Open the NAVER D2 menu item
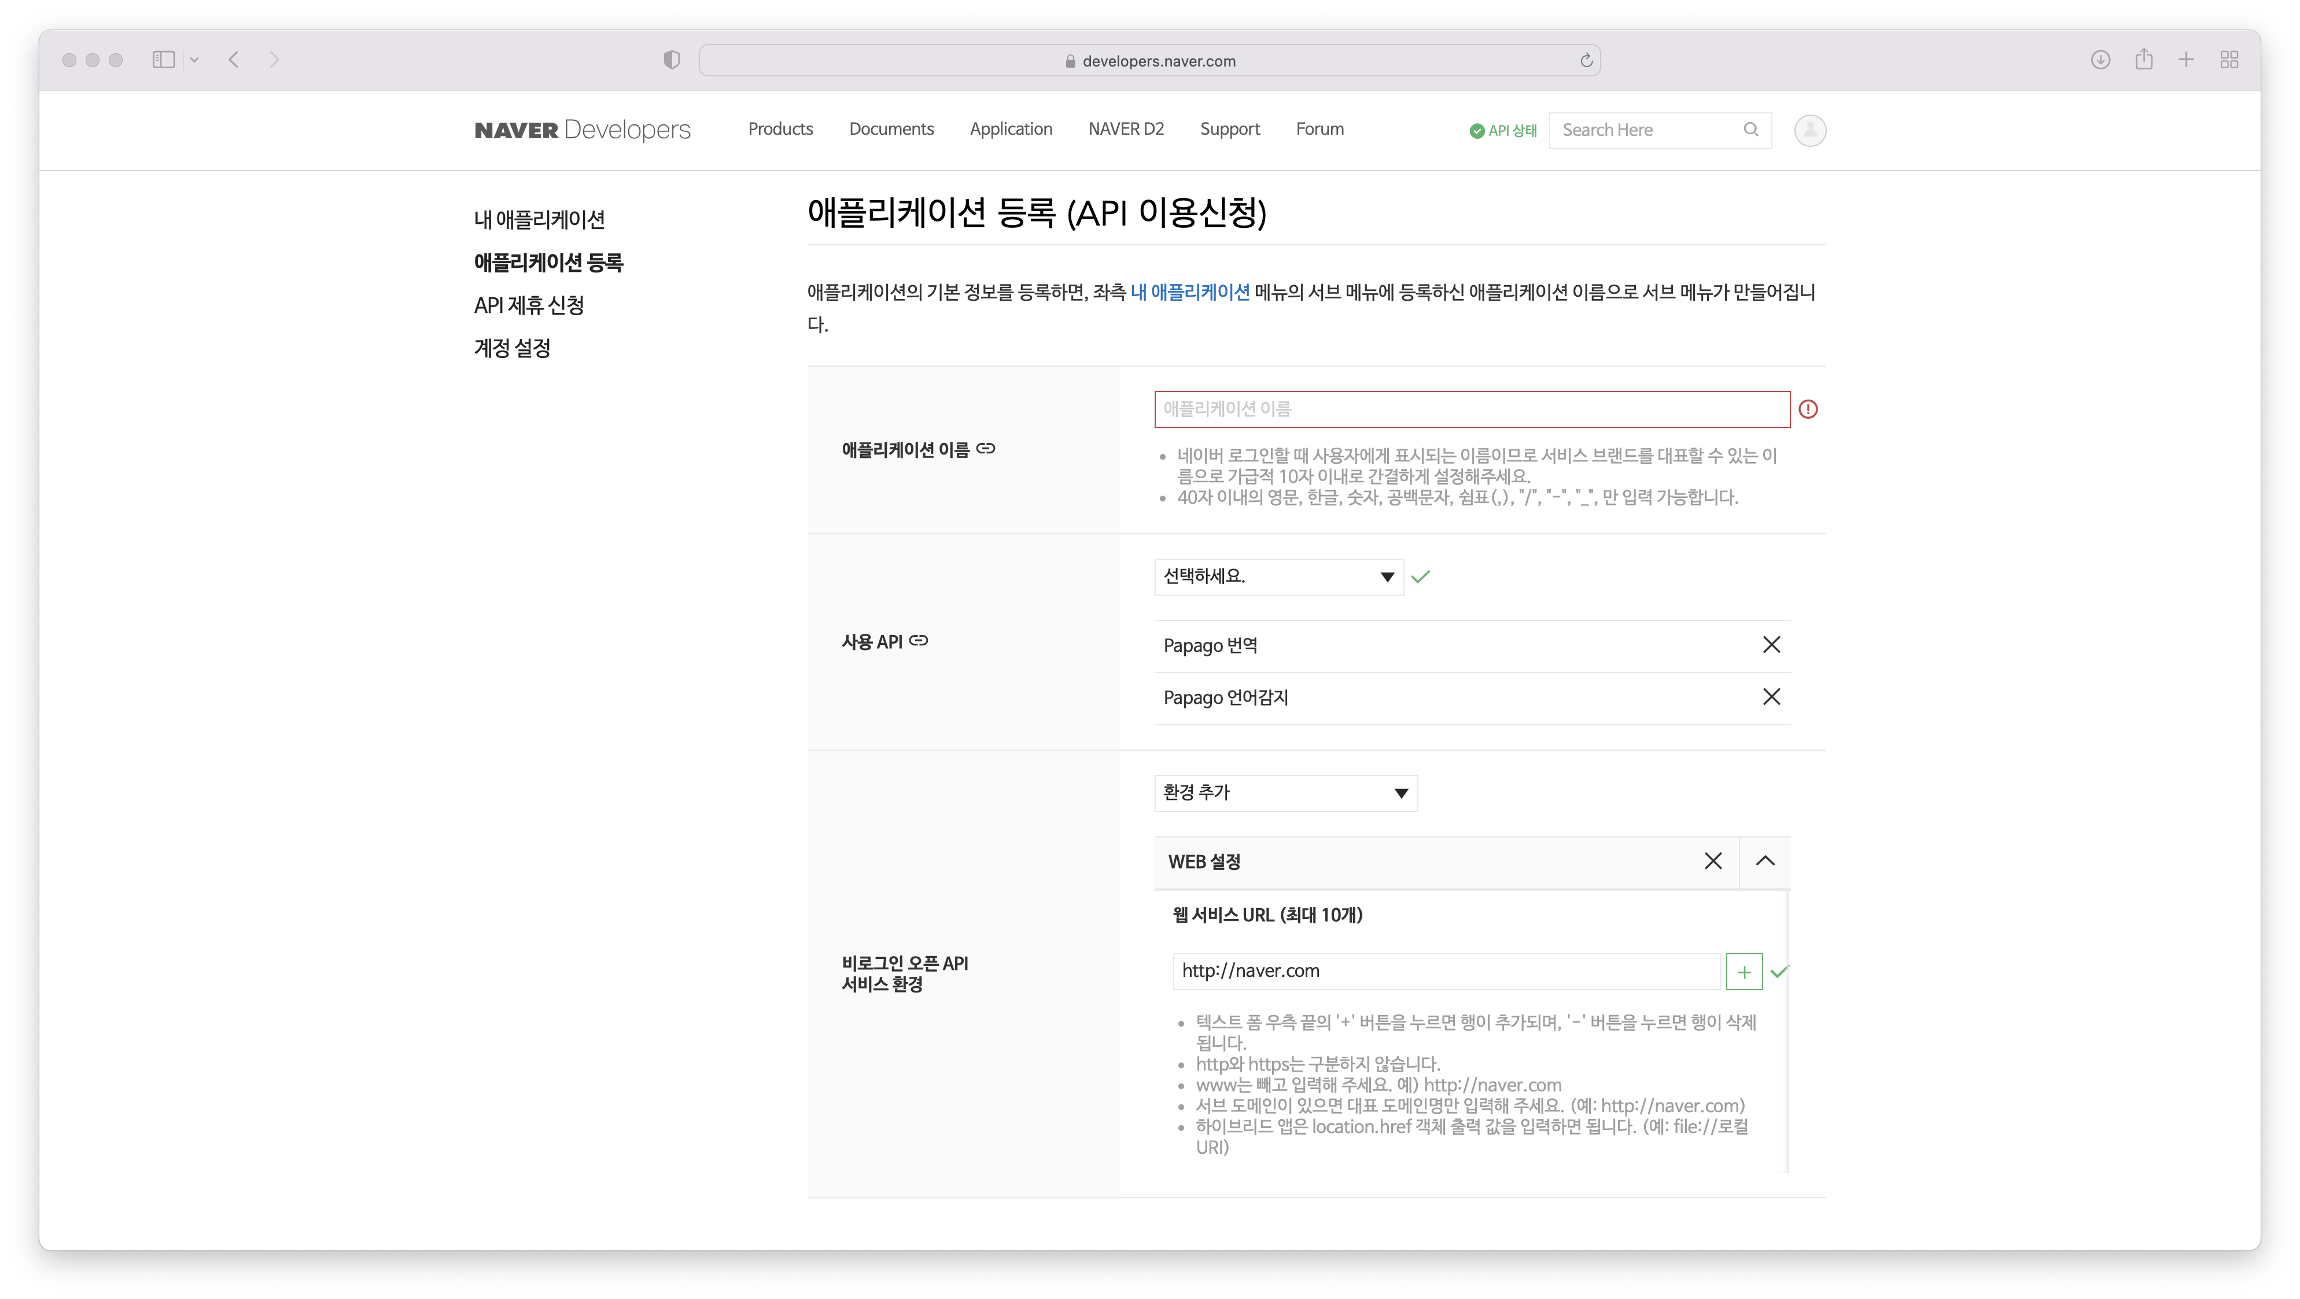Image resolution: width=2300 pixels, height=1299 pixels. [1126, 128]
